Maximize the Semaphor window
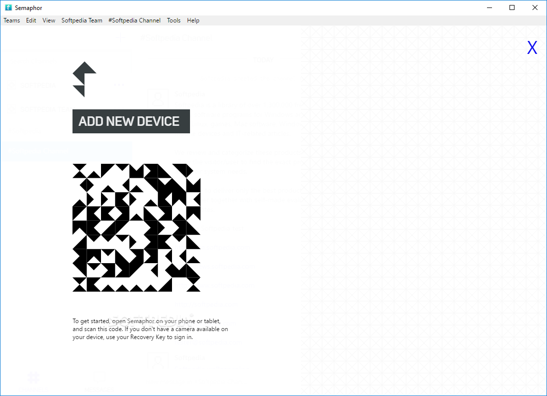 pyautogui.click(x=512, y=7)
